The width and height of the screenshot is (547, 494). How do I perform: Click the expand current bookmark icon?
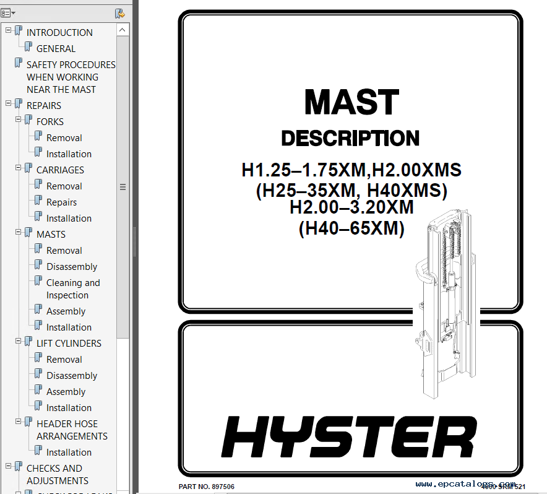click(119, 14)
